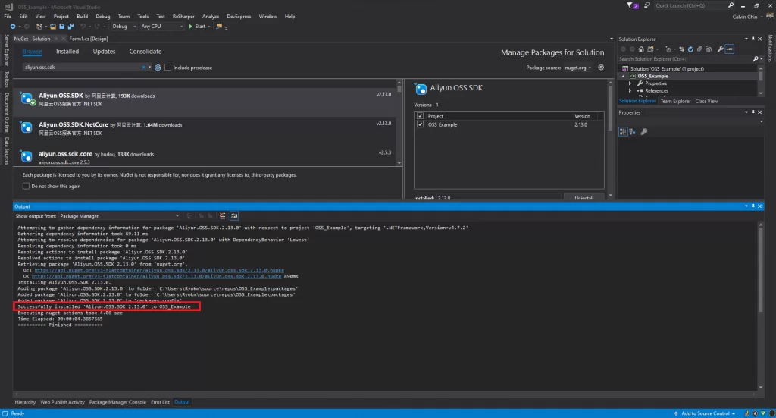This screenshot has height=418, width=776.
Task: Open the Any CPU platform dropdown
Action: point(162,27)
